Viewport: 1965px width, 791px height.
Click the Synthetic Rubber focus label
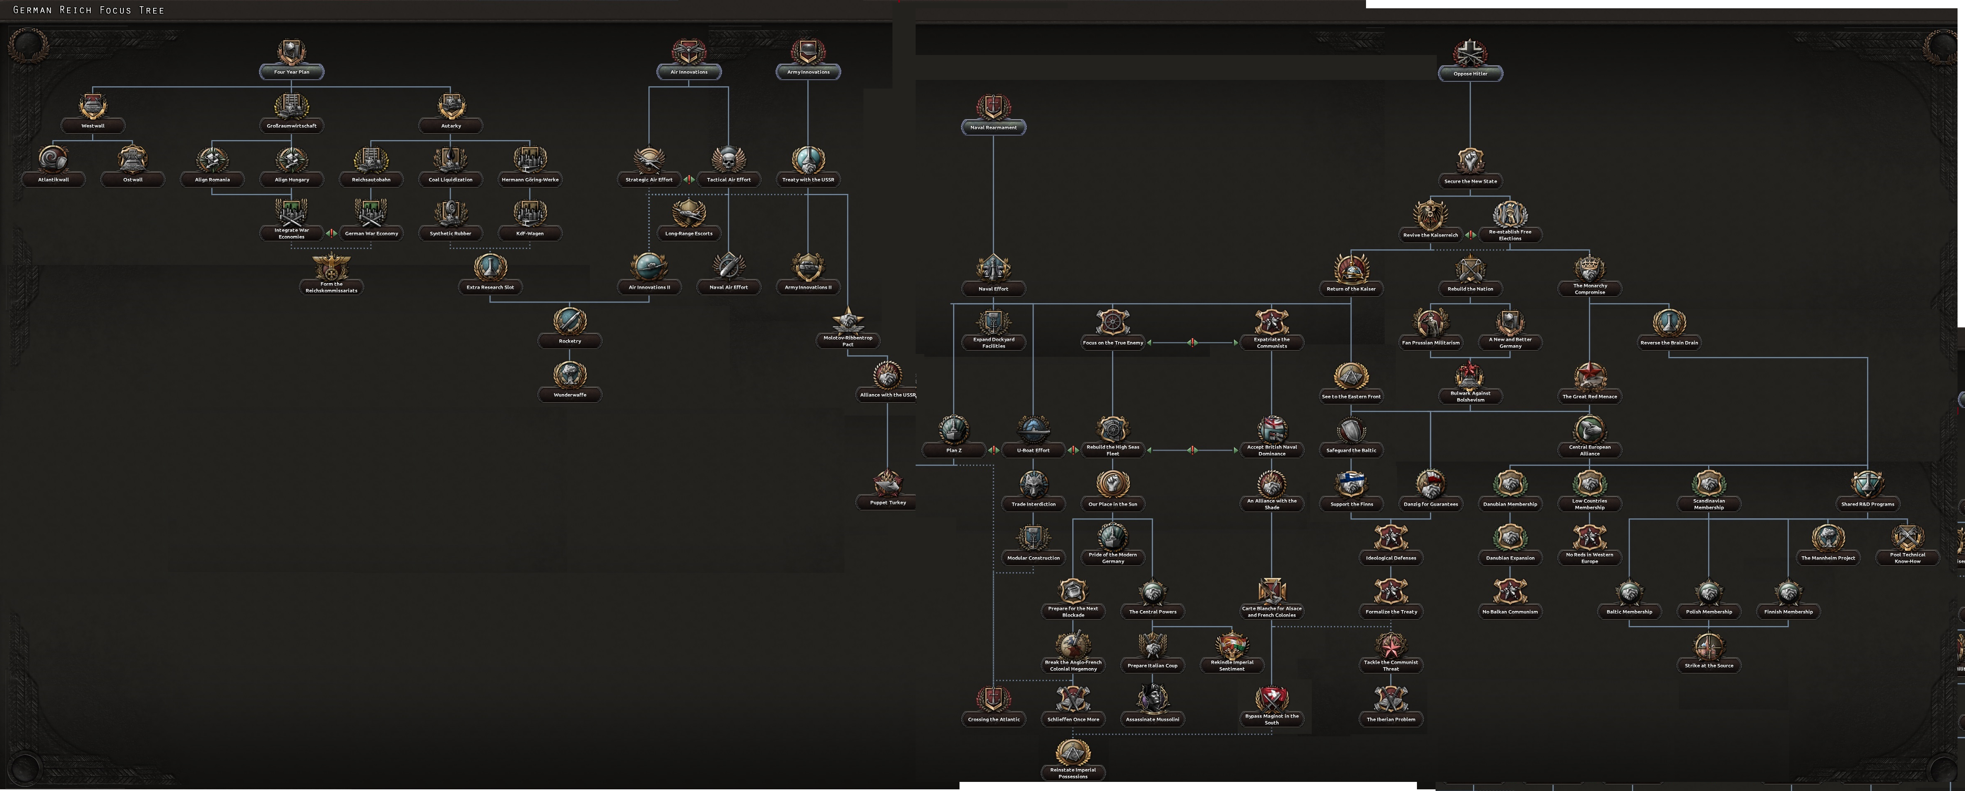pos(451,233)
